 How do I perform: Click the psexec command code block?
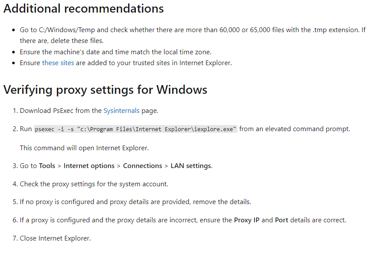[x=135, y=129]
